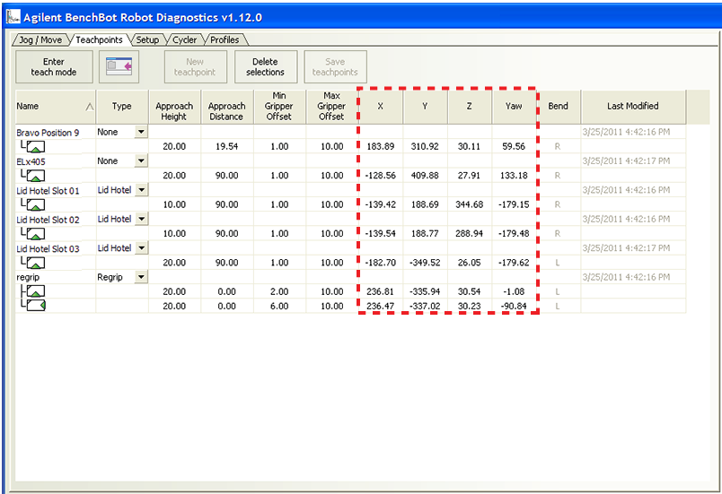Select the Lid Hotel Slot 03 plate icon
The height and width of the screenshot is (494, 722).
coord(36,263)
